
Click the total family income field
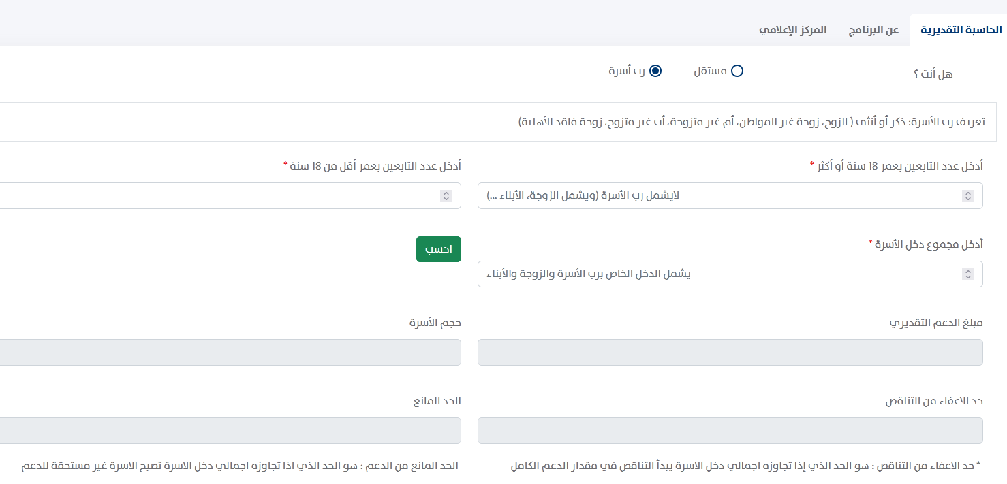[x=730, y=274]
